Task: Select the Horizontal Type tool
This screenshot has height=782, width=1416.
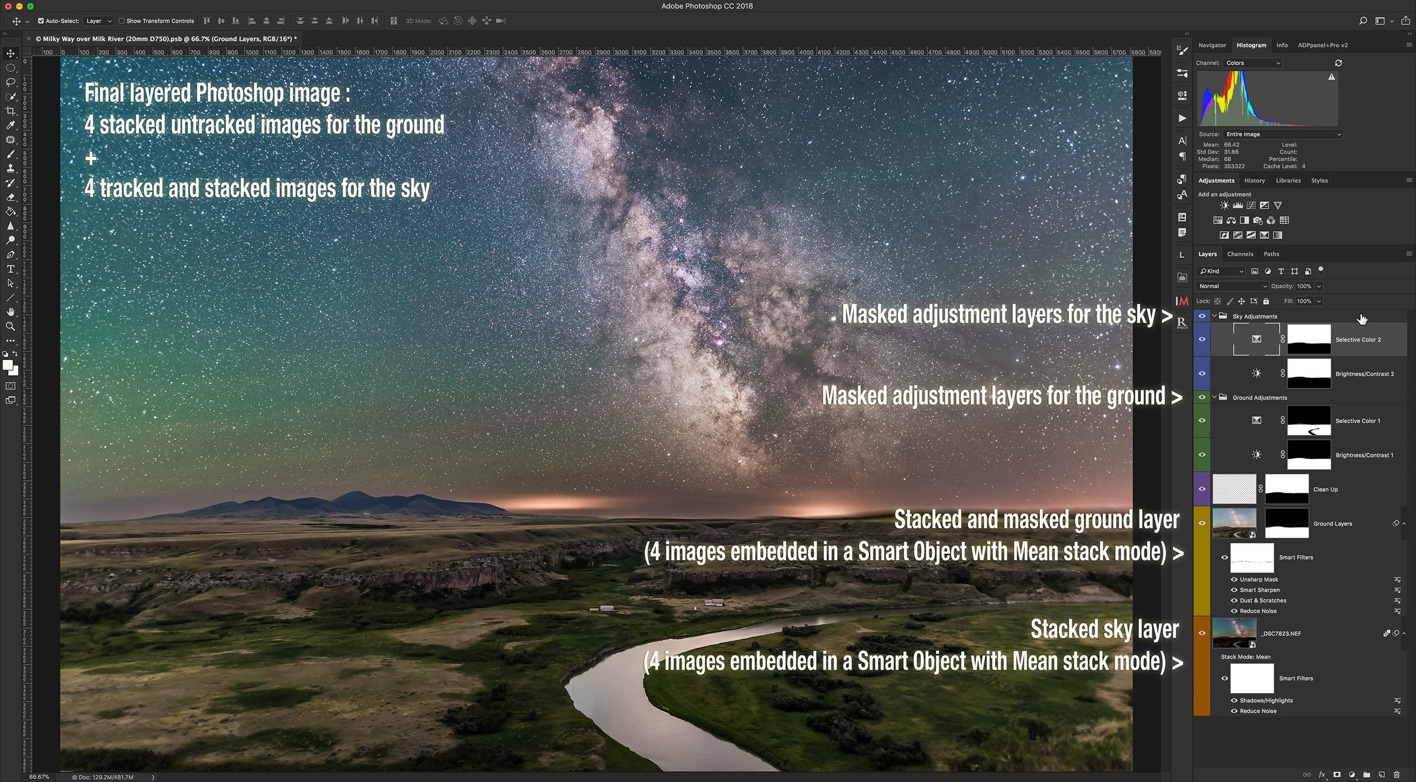Action: [10, 269]
